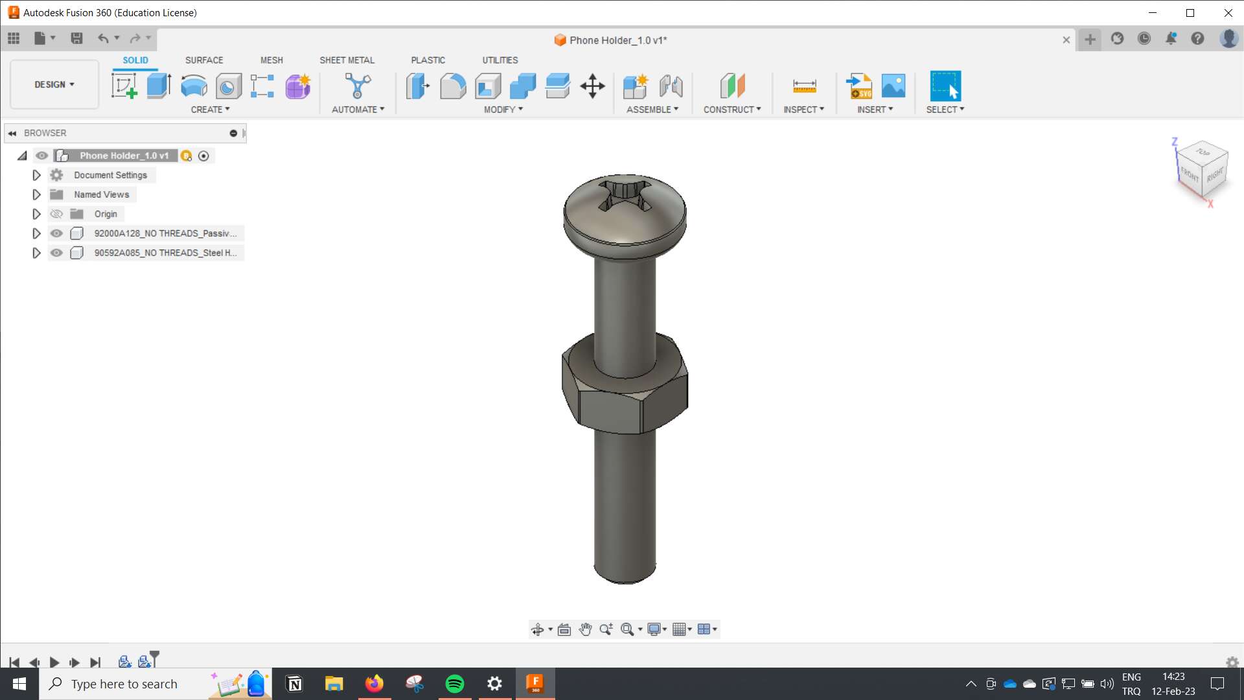
Task: Select the Revolve tool
Action: pyautogui.click(x=194, y=86)
